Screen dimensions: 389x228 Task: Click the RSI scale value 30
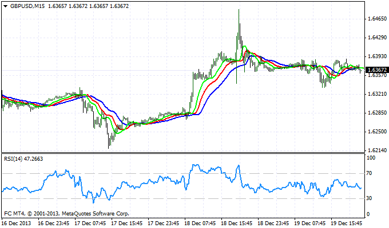[x=369, y=198]
